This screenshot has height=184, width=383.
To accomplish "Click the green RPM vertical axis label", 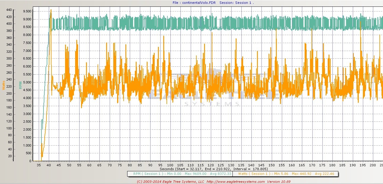I will point(20,85).
